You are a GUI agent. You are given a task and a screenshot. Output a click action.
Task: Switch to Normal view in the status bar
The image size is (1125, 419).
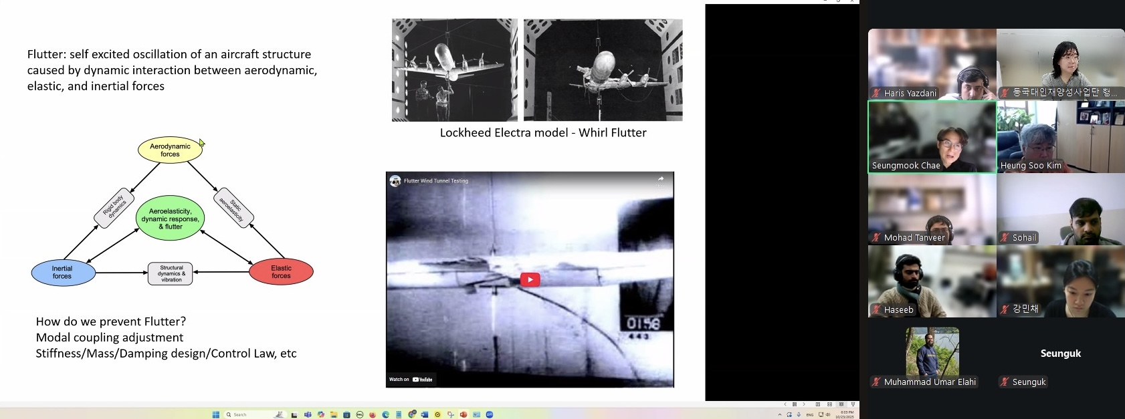(817, 404)
